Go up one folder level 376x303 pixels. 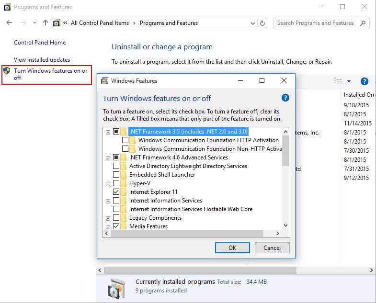point(46,23)
